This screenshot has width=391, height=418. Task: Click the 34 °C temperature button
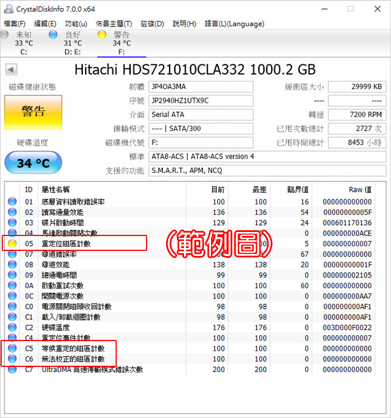pyautogui.click(x=33, y=162)
